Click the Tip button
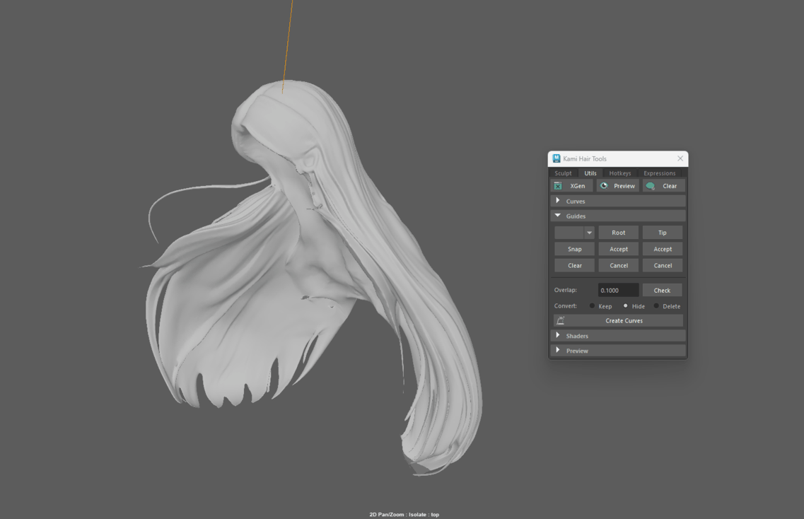This screenshot has height=519, width=804. pos(663,233)
